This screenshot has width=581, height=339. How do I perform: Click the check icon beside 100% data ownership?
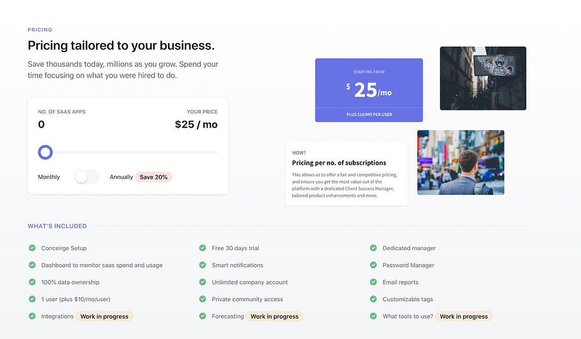tap(33, 282)
